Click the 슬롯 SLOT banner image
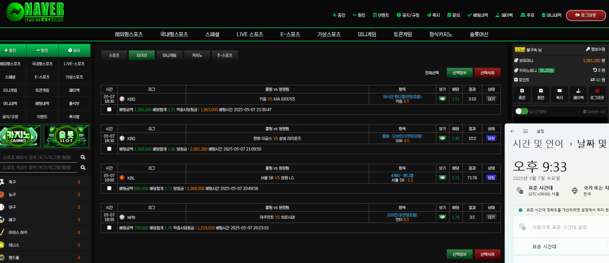The width and height of the screenshot is (609, 263). 66,136
